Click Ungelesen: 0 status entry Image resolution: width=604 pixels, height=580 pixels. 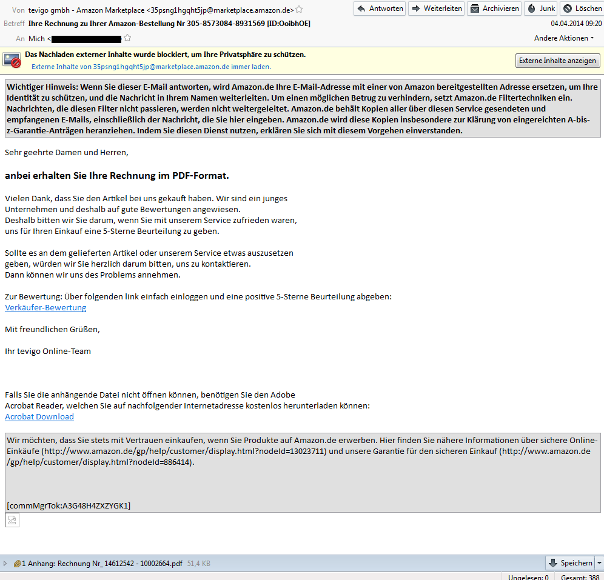528,577
